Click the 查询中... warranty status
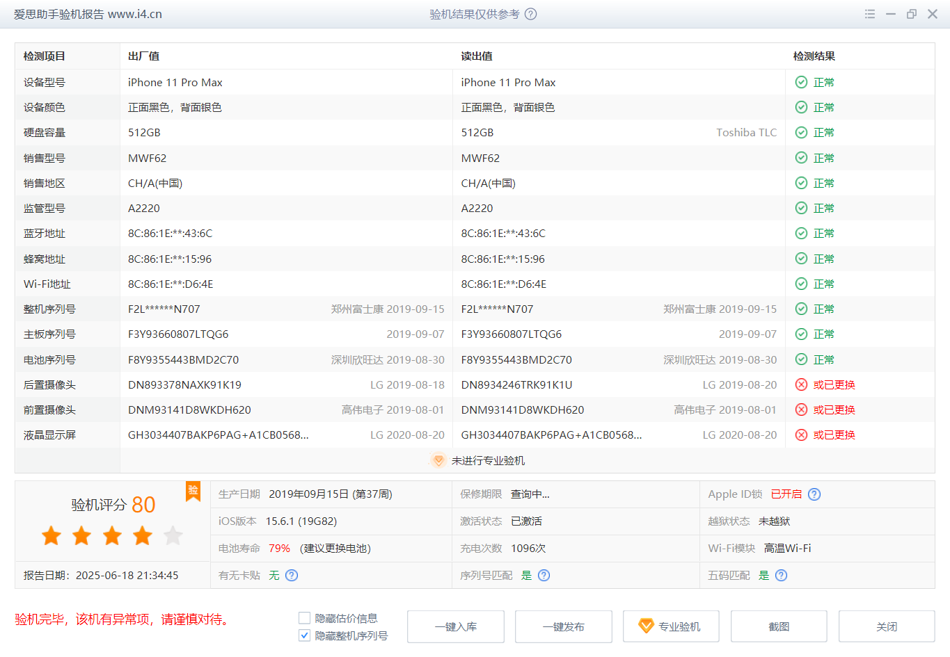The height and width of the screenshot is (657, 950). [530, 494]
